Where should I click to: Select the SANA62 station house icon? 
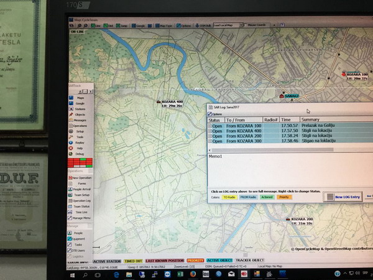(282, 96)
